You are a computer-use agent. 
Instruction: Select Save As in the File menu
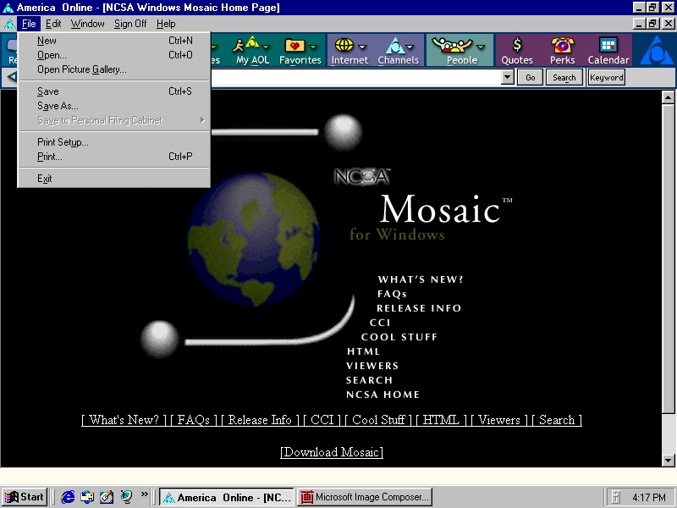pos(58,106)
